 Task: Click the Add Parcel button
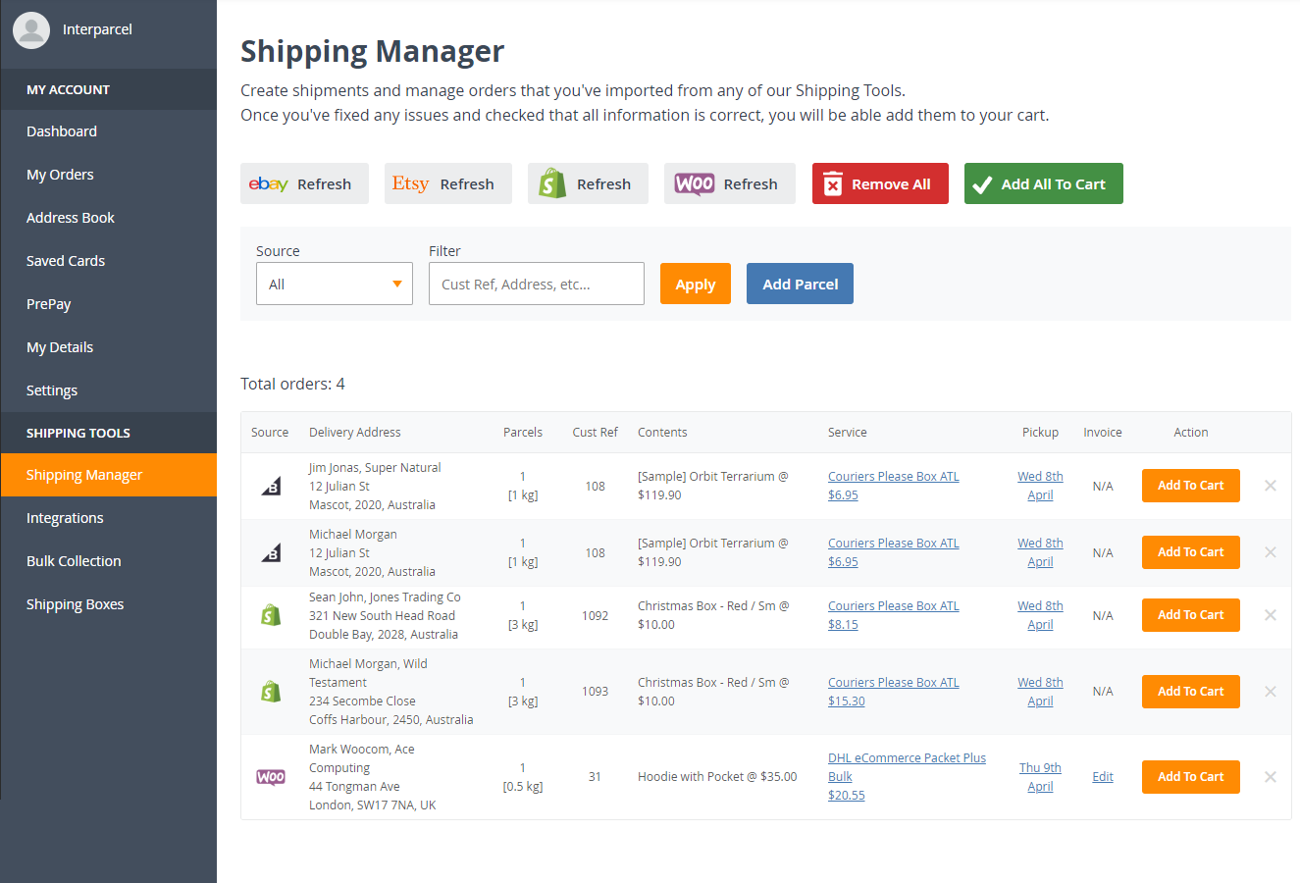point(800,284)
